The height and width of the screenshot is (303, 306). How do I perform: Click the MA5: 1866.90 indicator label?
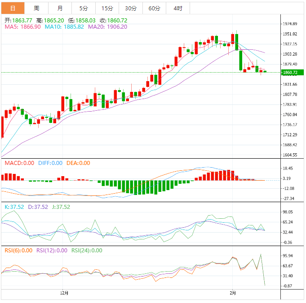coord(22,27)
